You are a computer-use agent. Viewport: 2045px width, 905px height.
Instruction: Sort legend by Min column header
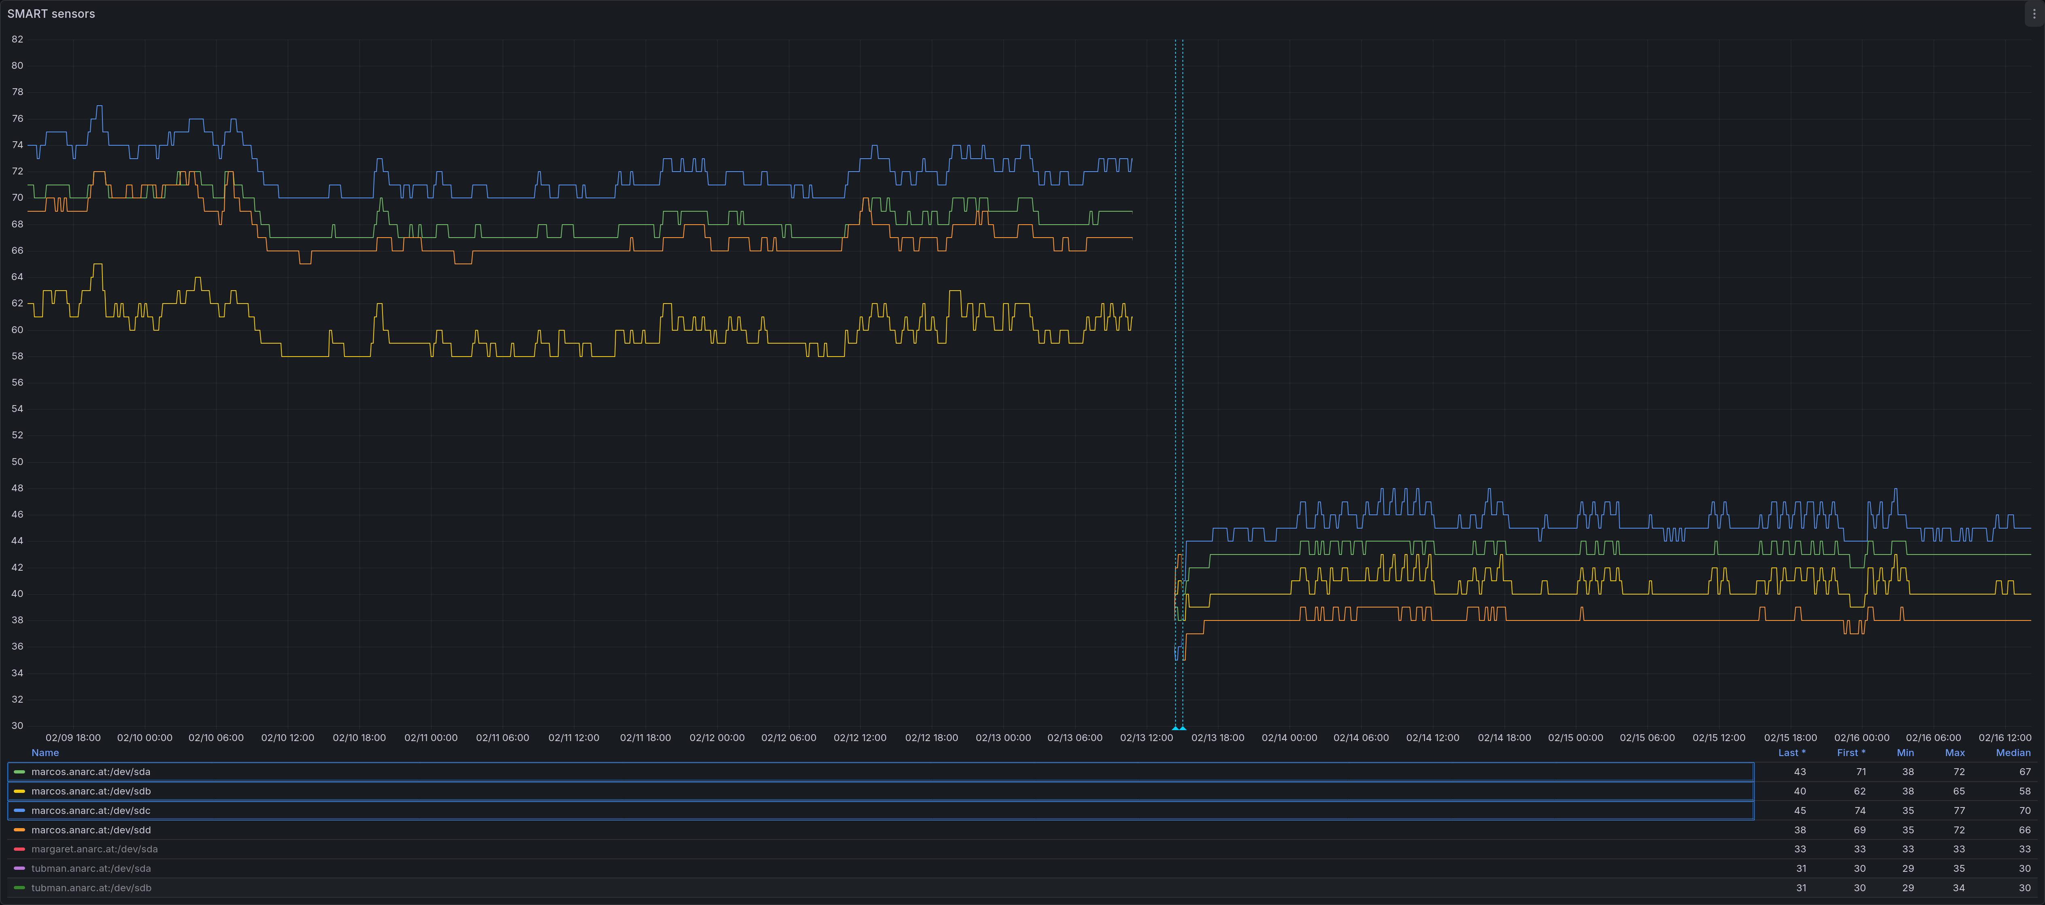pyautogui.click(x=1905, y=752)
